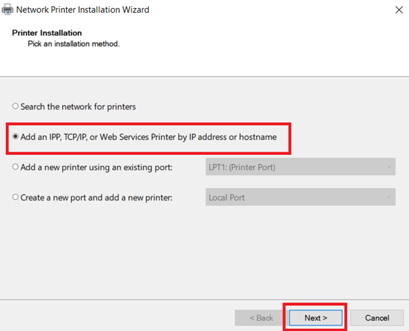Cancel the printer installation wizard

click(x=377, y=317)
